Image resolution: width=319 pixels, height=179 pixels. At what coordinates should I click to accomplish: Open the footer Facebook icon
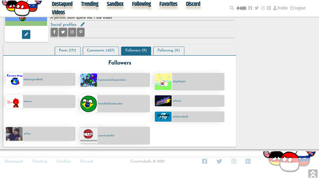click(204, 161)
